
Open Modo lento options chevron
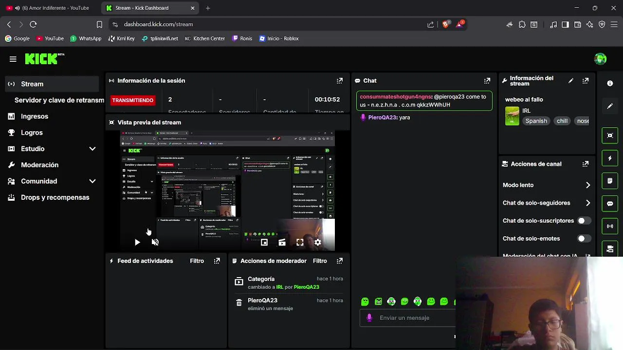(588, 185)
